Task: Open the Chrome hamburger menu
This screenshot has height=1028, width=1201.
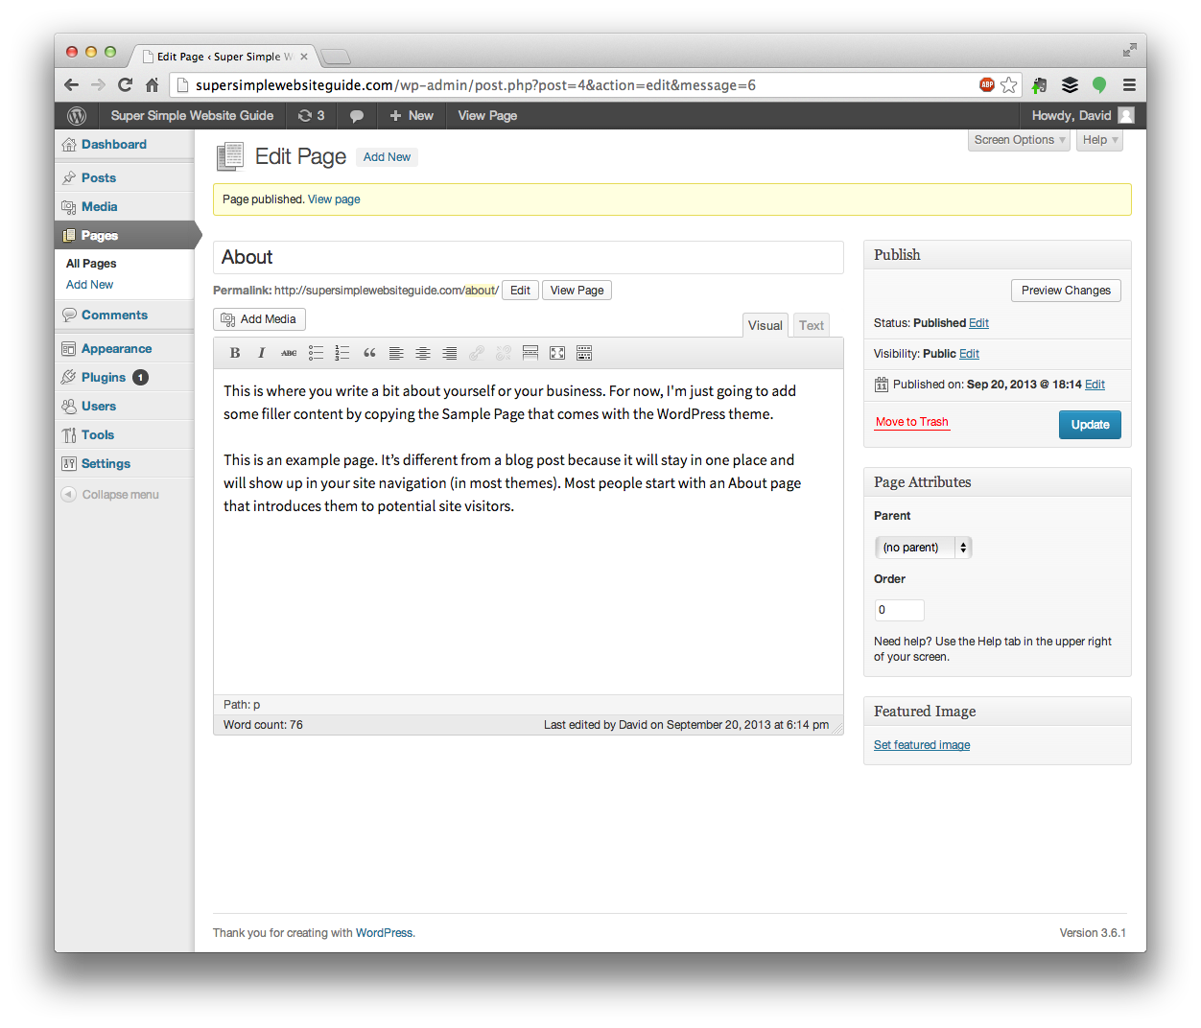Action: 1129,85
